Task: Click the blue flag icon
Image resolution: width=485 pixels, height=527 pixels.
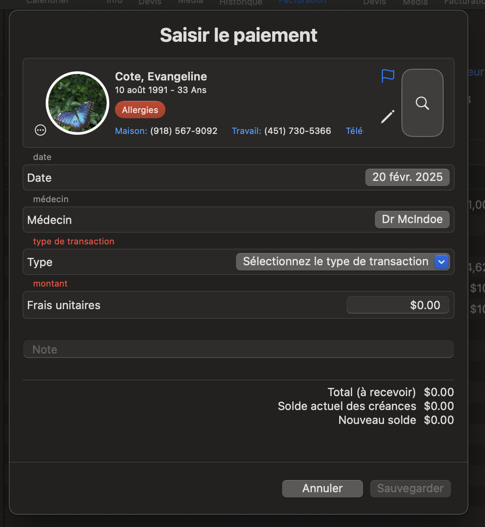Action: coord(387,76)
